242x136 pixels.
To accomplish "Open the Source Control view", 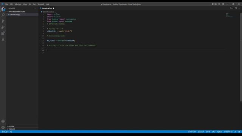I will [x=3, y=21].
